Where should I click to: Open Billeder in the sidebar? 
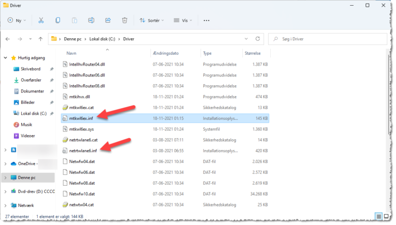click(27, 102)
